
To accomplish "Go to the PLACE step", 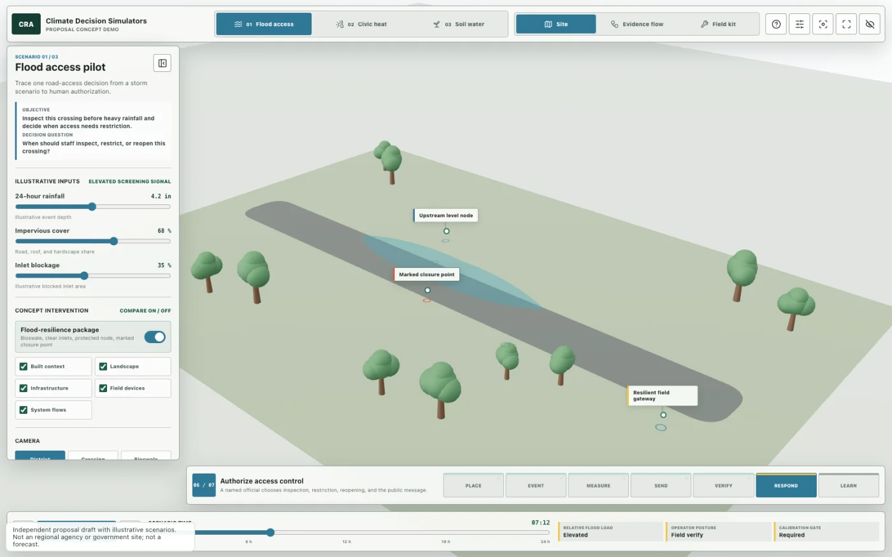I will (473, 485).
